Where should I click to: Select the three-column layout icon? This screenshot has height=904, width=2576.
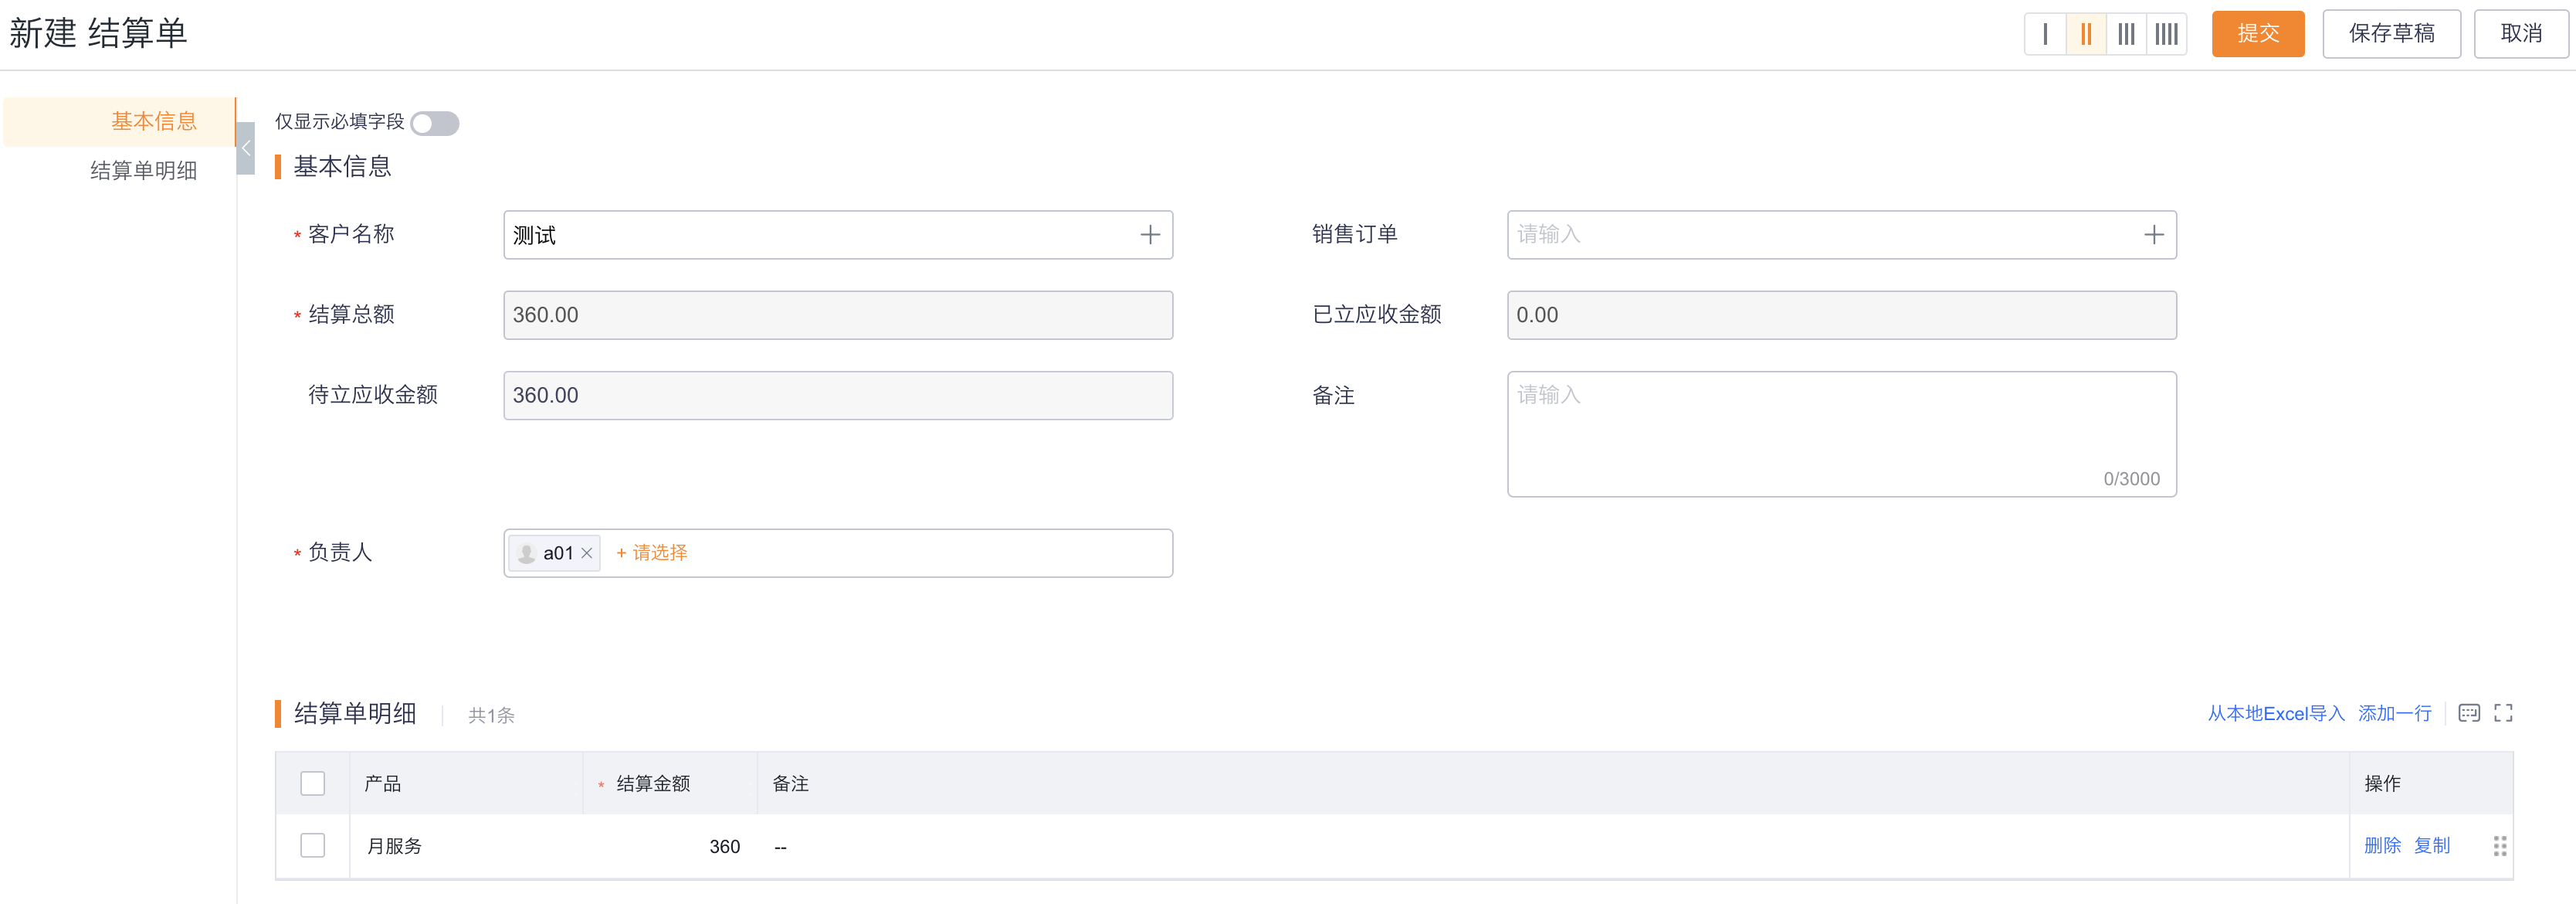tap(2126, 34)
